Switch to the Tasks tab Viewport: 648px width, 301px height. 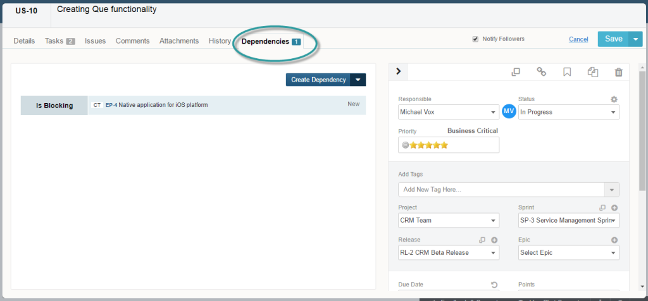(x=59, y=41)
